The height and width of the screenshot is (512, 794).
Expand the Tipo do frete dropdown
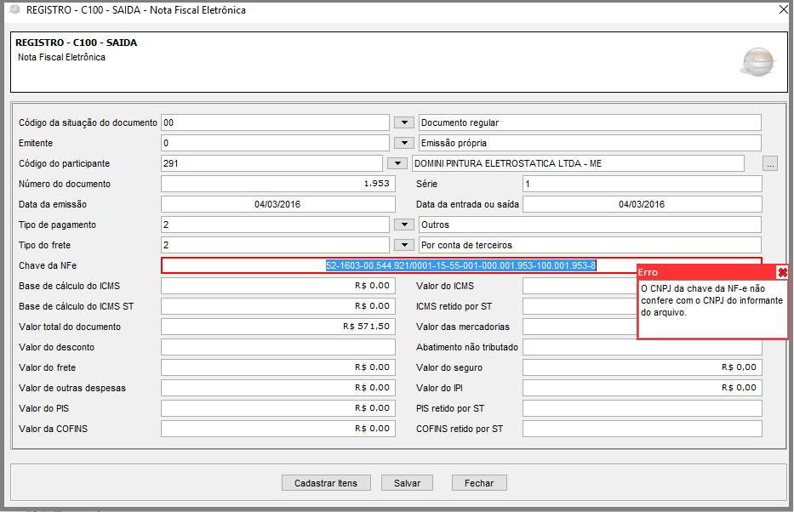[404, 245]
